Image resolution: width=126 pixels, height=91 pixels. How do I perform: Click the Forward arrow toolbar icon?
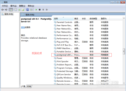point(6,10)
